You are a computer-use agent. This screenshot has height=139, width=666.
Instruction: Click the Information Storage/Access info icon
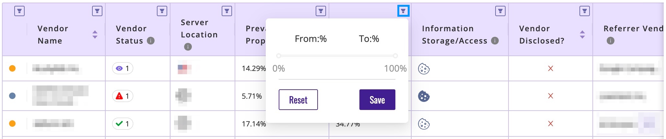[495, 41]
